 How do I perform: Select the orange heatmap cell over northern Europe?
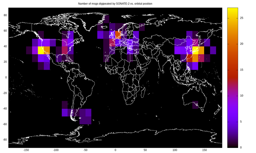pyautogui.click(x=118, y=34)
